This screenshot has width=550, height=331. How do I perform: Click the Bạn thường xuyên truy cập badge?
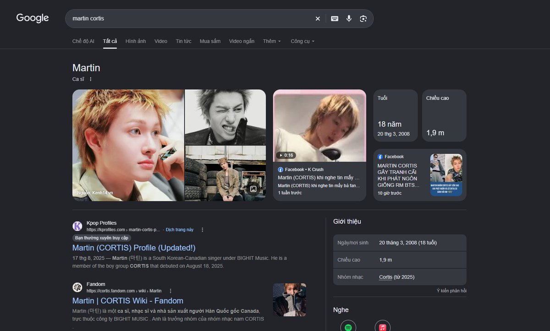tap(102, 238)
